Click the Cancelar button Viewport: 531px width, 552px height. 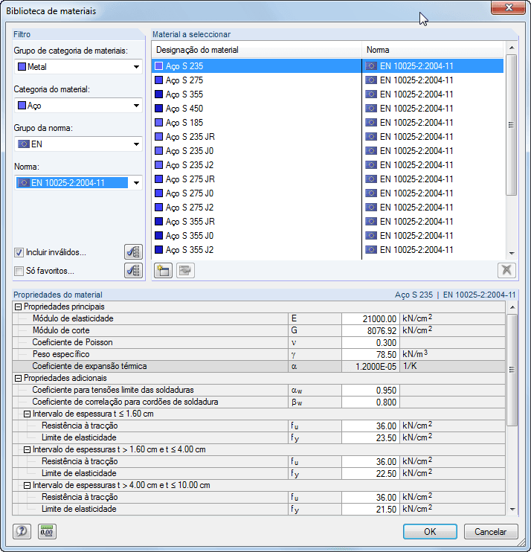click(x=491, y=531)
